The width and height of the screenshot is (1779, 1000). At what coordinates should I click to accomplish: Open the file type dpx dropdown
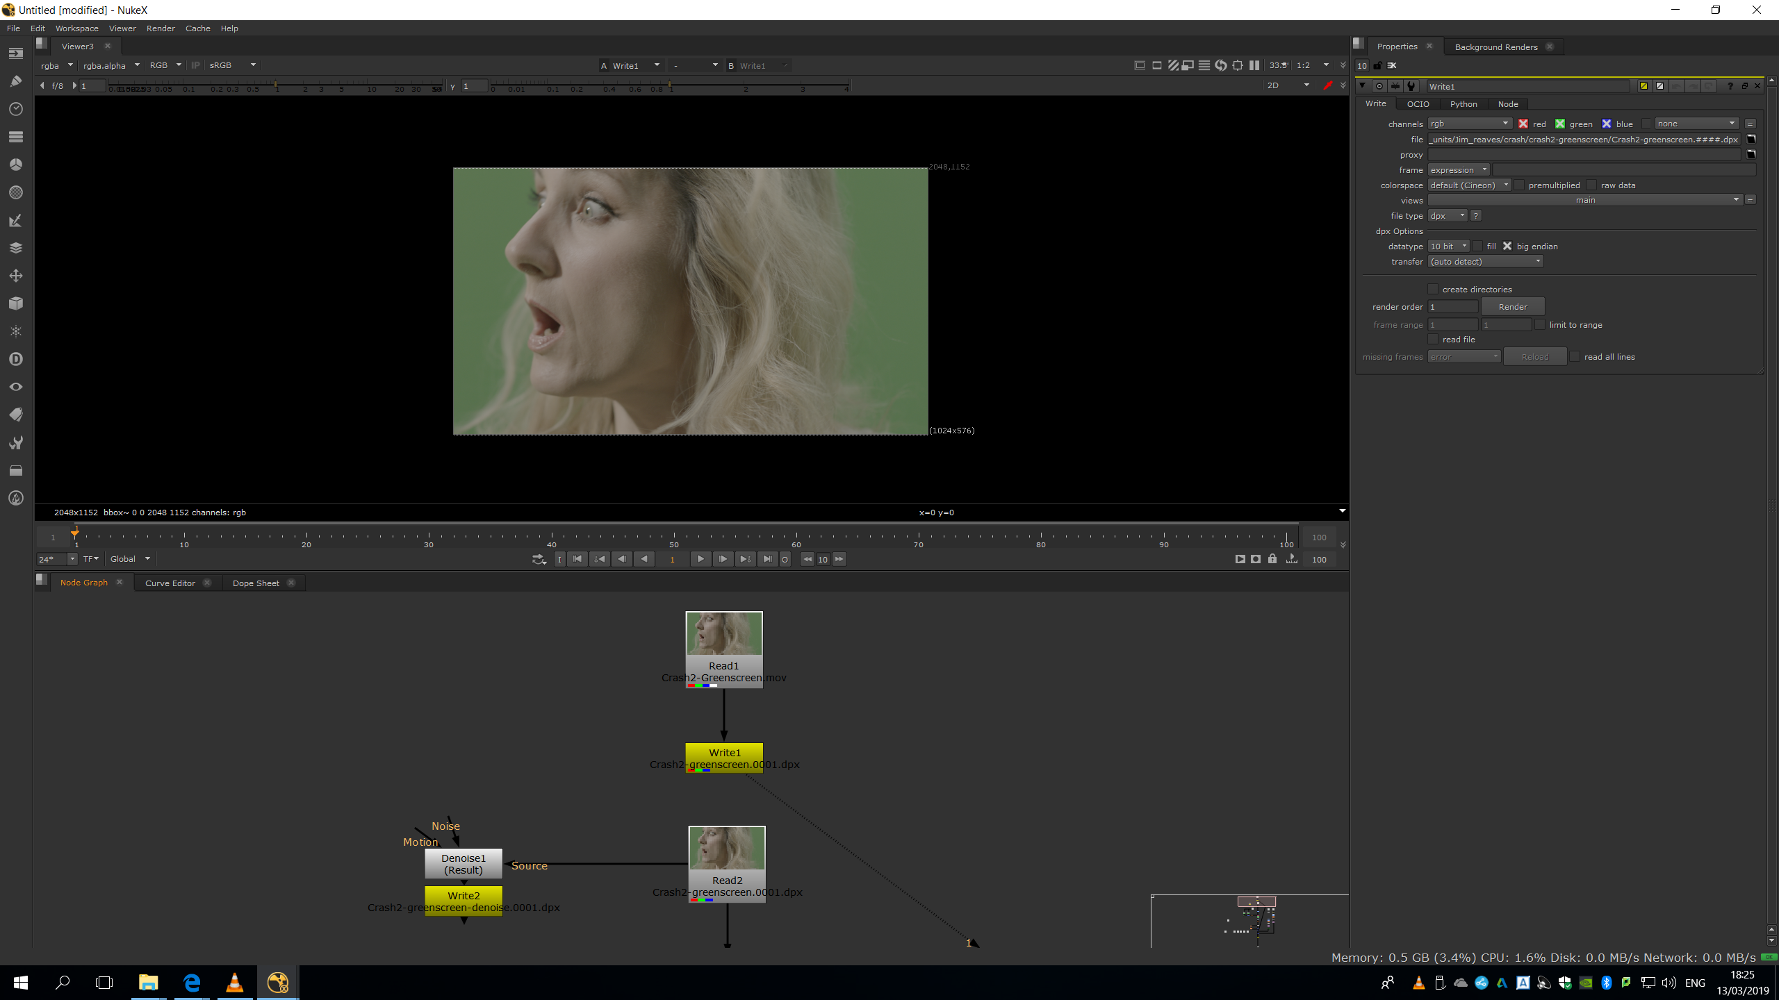point(1448,216)
